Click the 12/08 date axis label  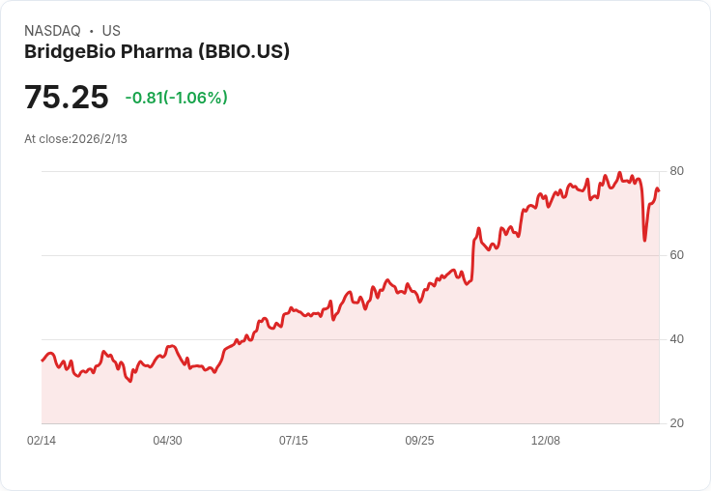[x=546, y=441]
